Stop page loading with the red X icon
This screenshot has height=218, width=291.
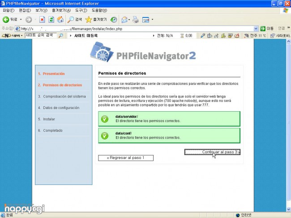point(42,20)
